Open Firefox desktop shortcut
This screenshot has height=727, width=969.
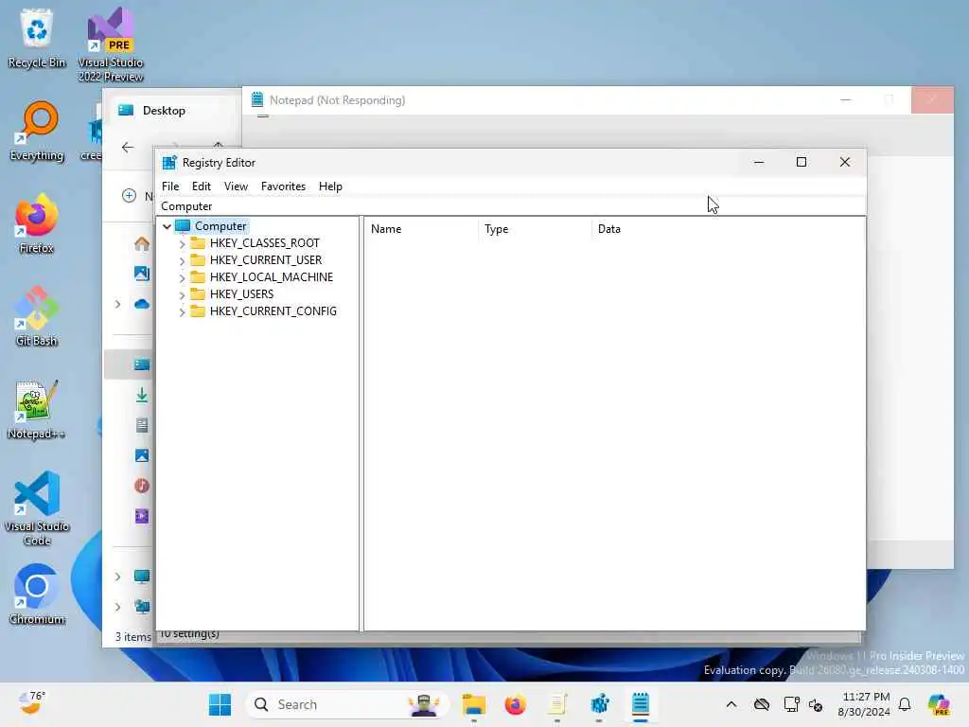[37, 223]
